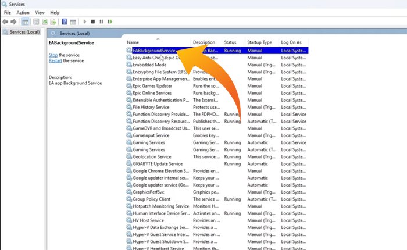Sort services by Startup Type column header

pyautogui.click(x=259, y=42)
